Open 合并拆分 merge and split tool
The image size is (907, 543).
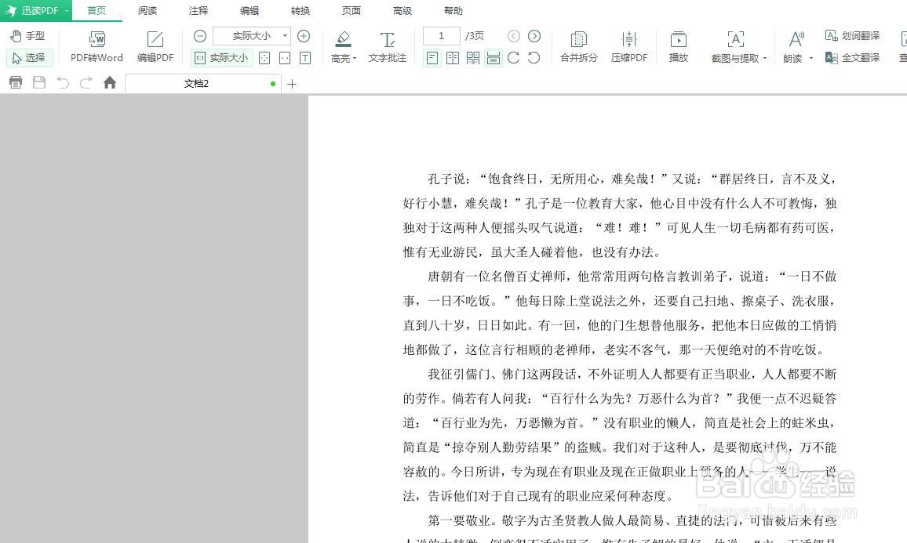pyautogui.click(x=578, y=47)
